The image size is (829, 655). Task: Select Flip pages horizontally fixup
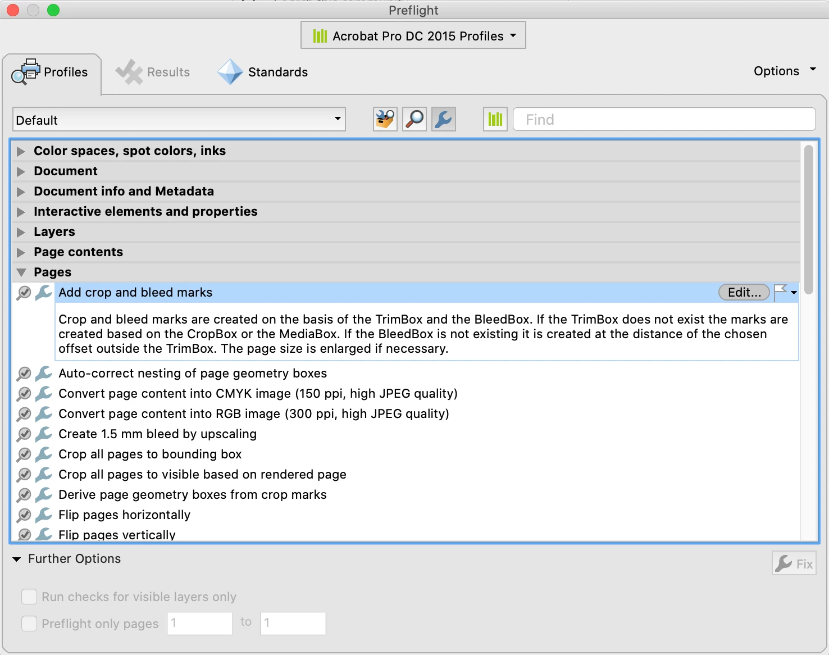[124, 515]
